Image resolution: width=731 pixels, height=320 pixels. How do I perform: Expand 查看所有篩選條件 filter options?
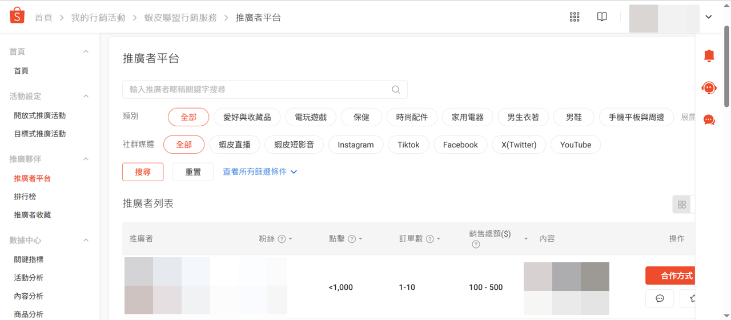tap(260, 172)
